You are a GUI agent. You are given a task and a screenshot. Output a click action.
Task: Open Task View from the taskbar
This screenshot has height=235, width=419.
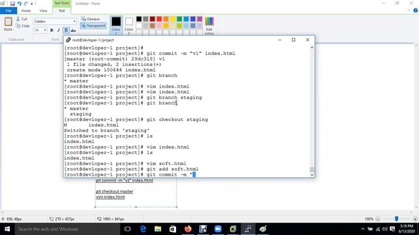pyautogui.click(x=128, y=229)
